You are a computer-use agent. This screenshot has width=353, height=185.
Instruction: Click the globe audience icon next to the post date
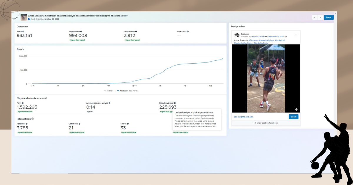(x=286, y=37)
